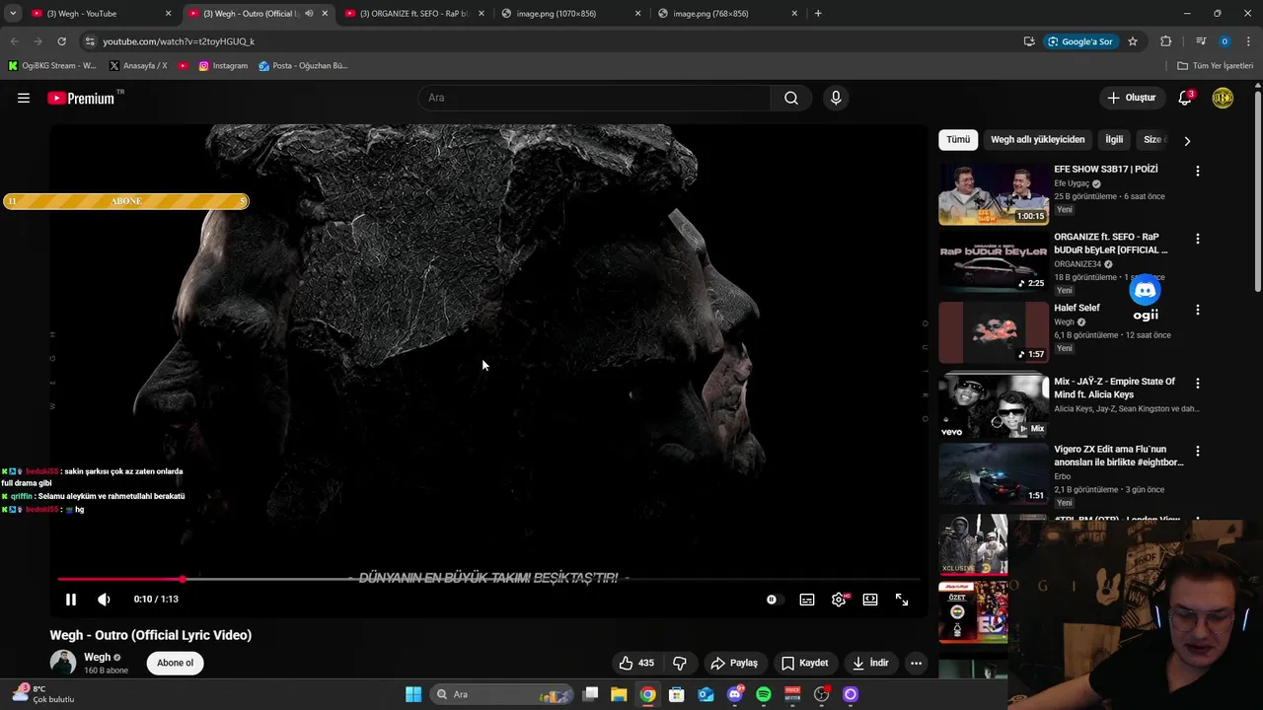
Task: Pause the video with the player pause button
Action: coord(71,600)
